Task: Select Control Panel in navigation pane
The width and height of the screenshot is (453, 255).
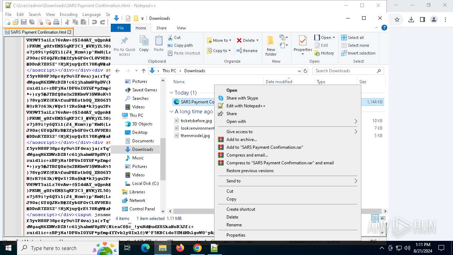Action: 139,209
